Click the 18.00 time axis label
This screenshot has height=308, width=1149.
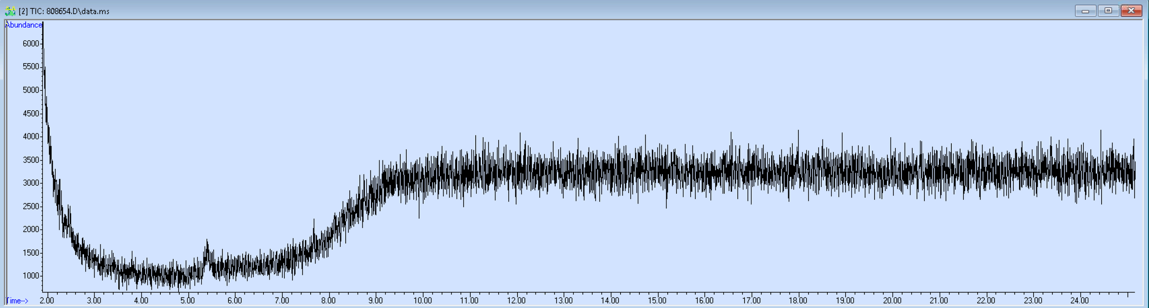(x=798, y=301)
